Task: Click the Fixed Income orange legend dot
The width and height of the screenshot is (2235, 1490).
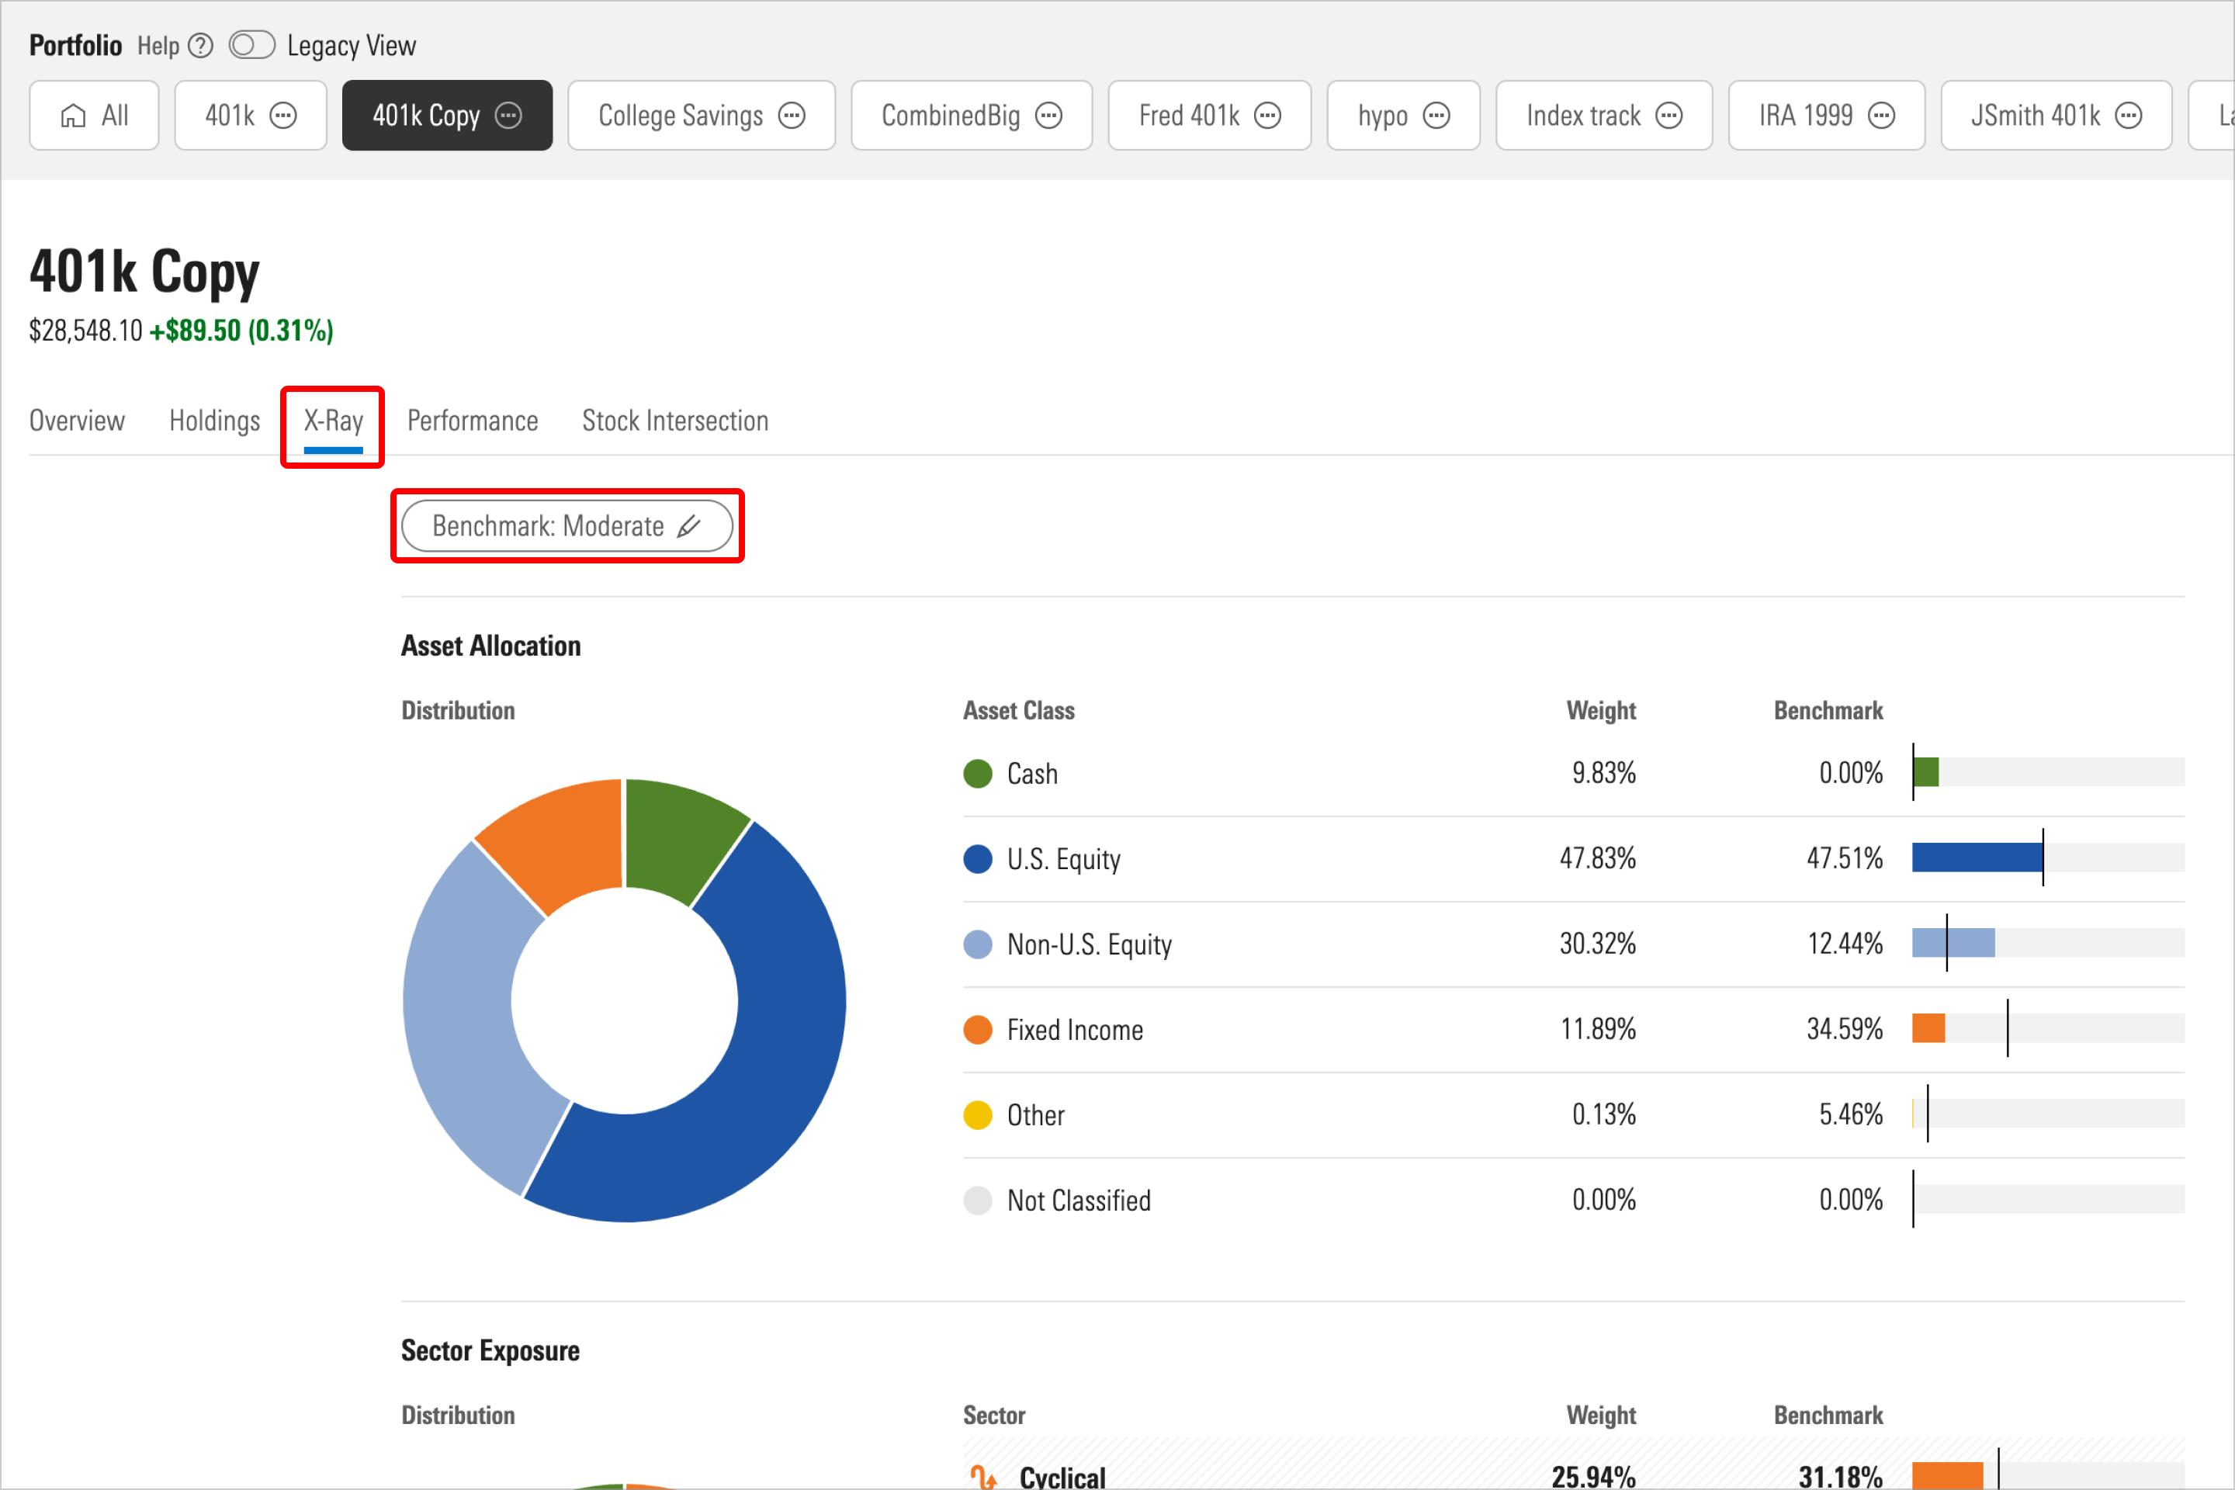Action: (978, 1030)
